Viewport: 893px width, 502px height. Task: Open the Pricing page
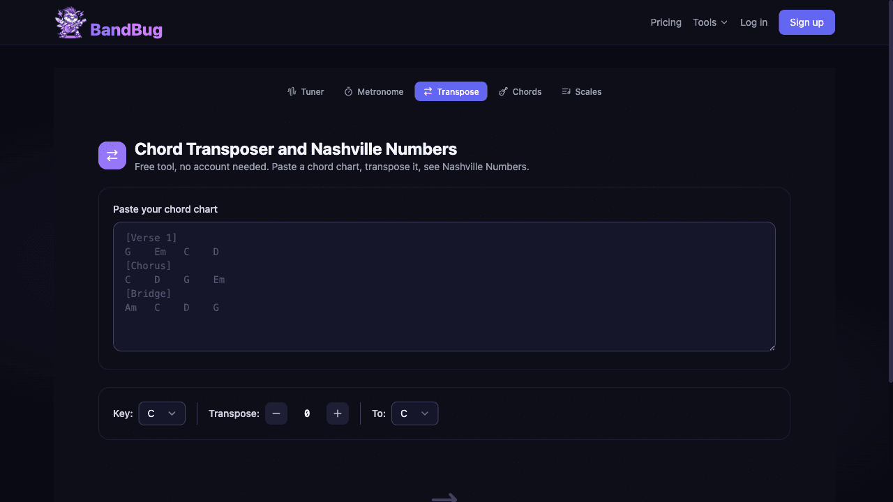tap(666, 22)
